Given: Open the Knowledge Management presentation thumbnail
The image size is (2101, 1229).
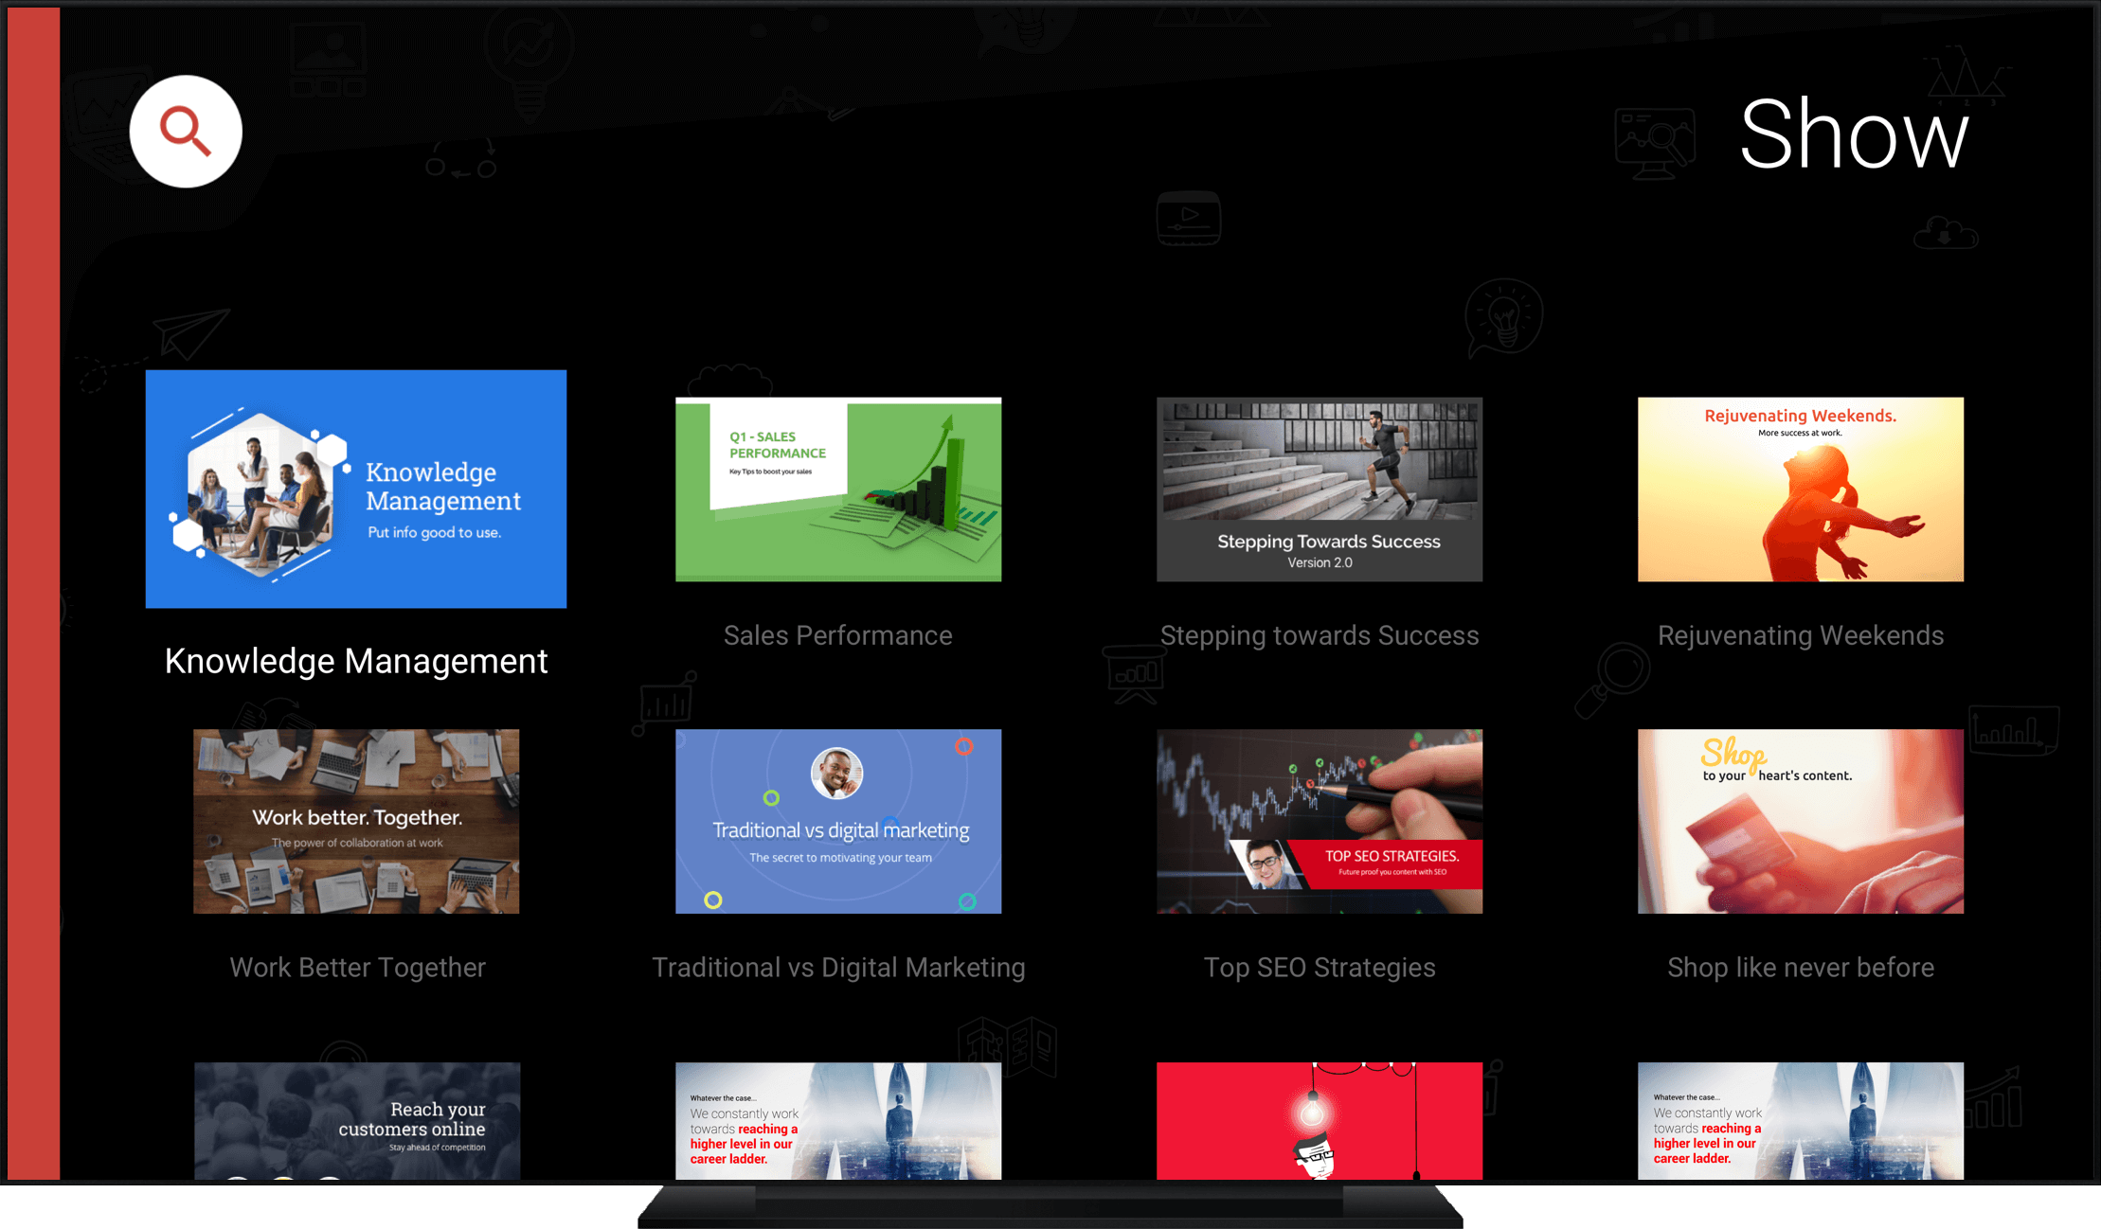Looking at the screenshot, I should point(356,489).
